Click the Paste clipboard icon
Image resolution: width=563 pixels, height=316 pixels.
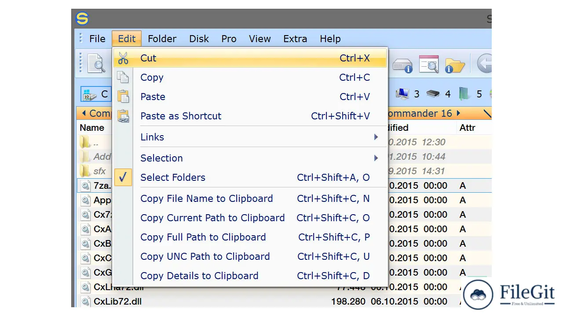[x=123, y=97]
